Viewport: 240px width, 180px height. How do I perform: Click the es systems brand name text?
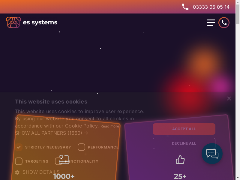pyautogui.click(x=40, y=22)
